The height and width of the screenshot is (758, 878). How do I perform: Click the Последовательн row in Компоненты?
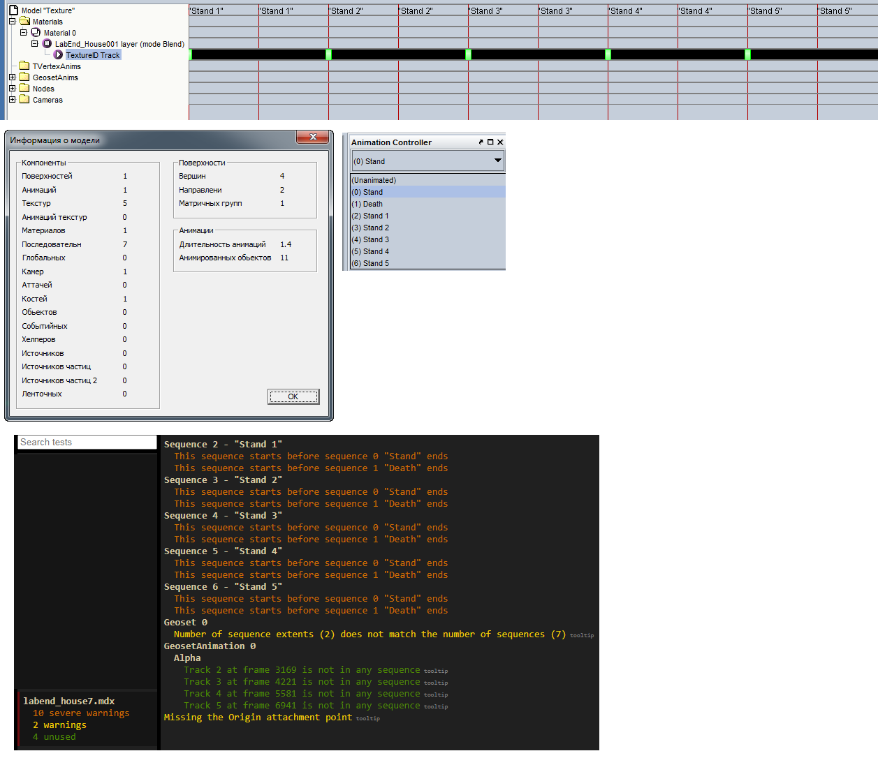pos(75,244)
